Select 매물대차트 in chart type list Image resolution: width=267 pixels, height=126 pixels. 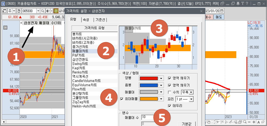95,51
